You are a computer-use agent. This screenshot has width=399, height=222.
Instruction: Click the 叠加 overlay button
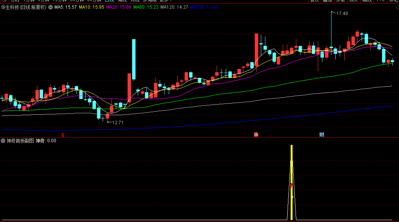point(327,1)
